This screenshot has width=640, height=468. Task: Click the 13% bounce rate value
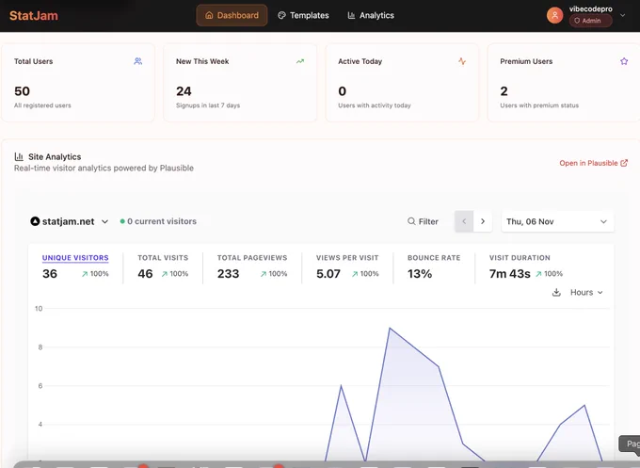420,274
